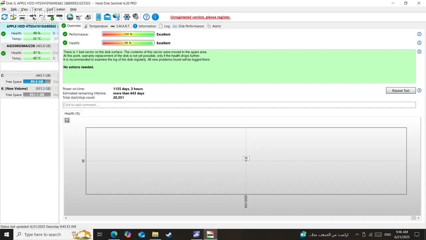The width and height of the screenshot is (426, 240).
Task: Show hidden system tray icons
Action: click(x=357, y=235)
